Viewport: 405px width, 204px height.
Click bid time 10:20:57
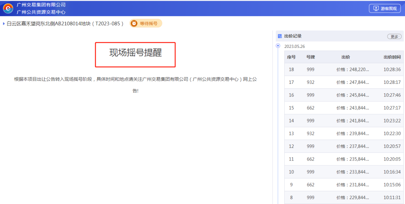(x=392, y=146)
